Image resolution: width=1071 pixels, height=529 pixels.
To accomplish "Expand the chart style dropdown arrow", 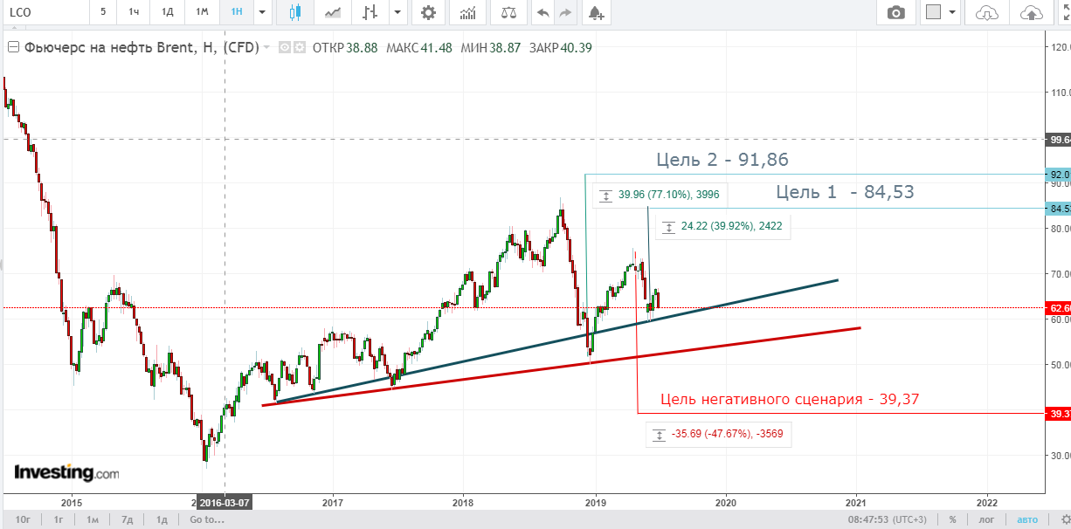I will tap(397, 12).
